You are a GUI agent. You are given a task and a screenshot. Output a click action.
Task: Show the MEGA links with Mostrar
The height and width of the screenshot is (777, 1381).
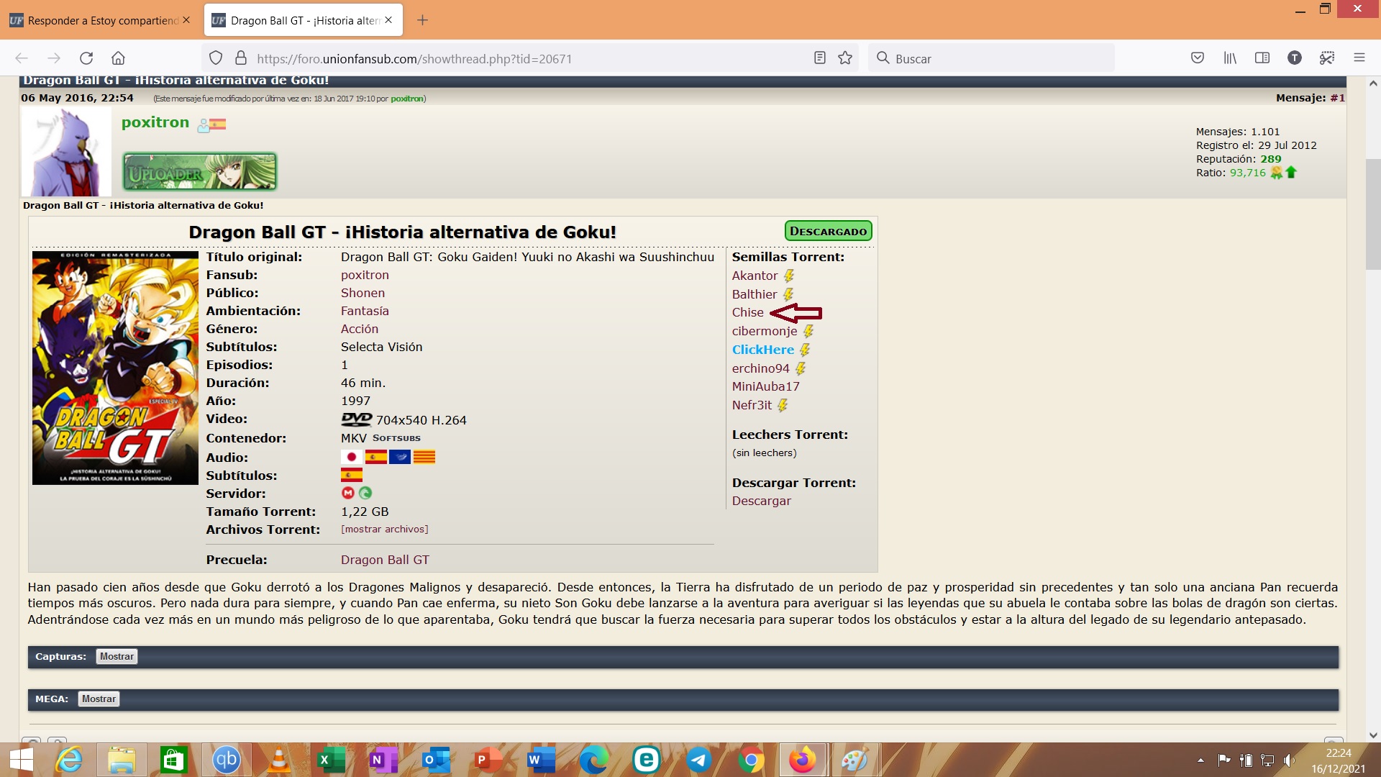tap(99, 699)
